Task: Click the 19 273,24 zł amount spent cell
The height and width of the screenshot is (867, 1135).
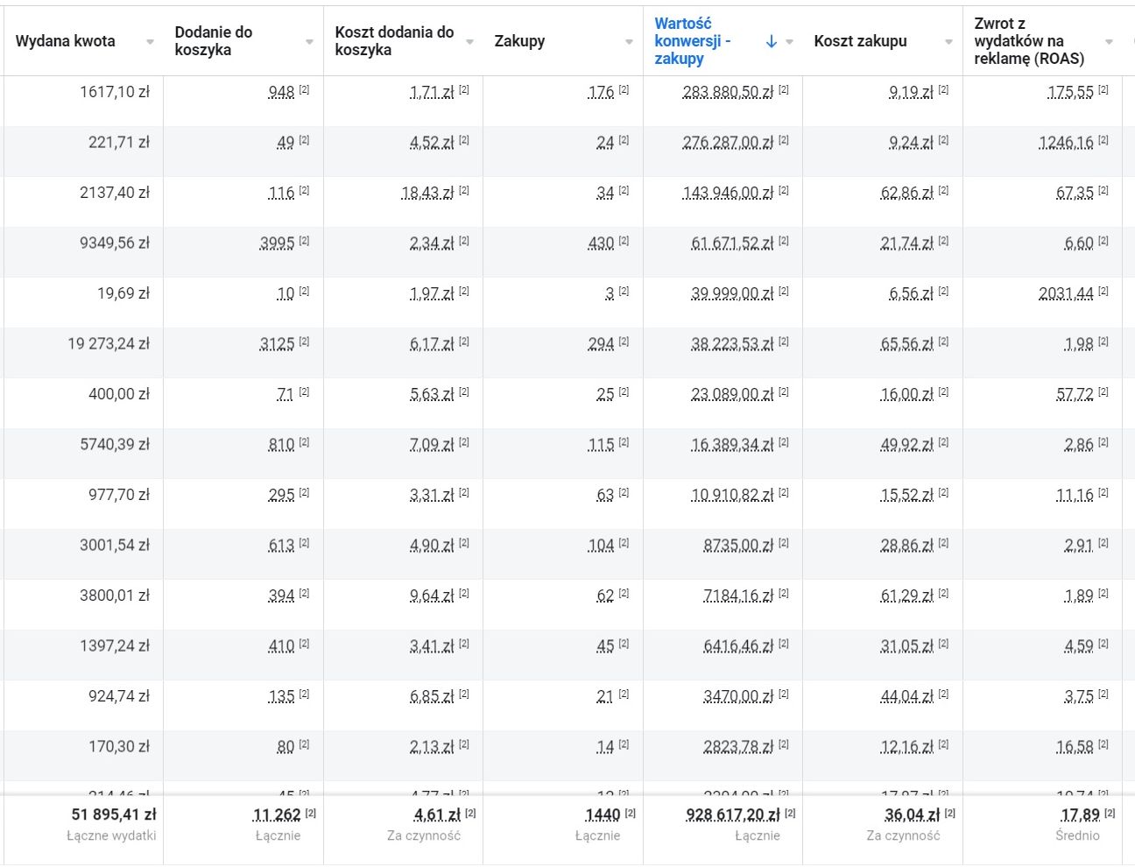Action: pyautogui.click(x=109, y=343)
